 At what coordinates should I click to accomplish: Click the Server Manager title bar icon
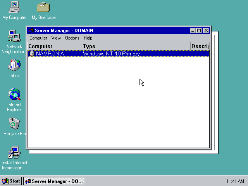click(x=31, y=31)
